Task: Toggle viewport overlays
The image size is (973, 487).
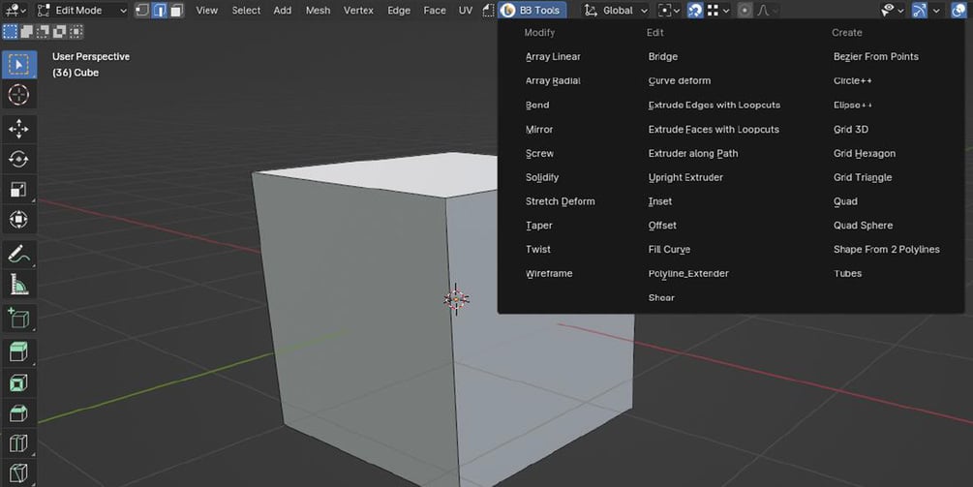Action: pos(958,10)
